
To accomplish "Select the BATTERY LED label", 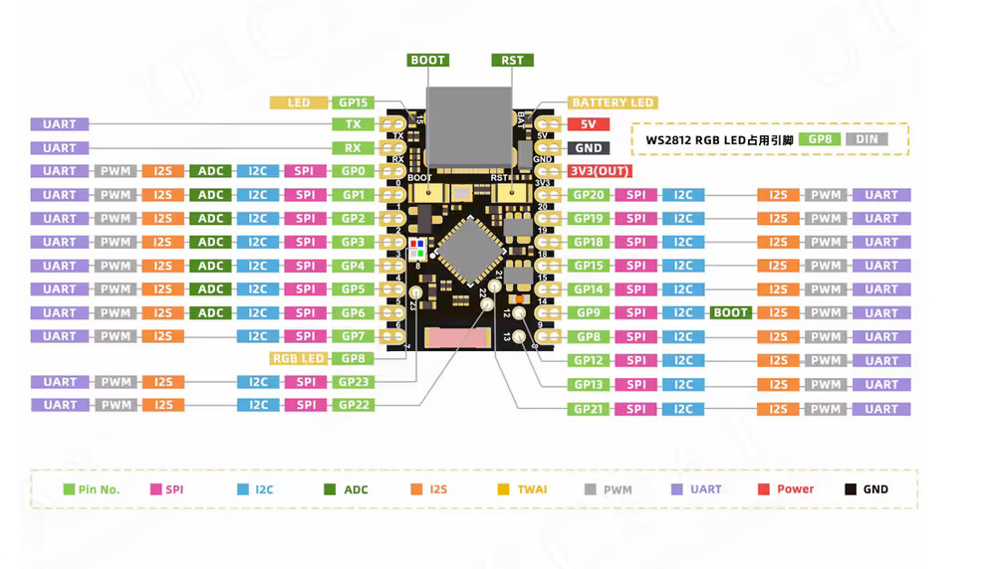I will tap(613, 102).
